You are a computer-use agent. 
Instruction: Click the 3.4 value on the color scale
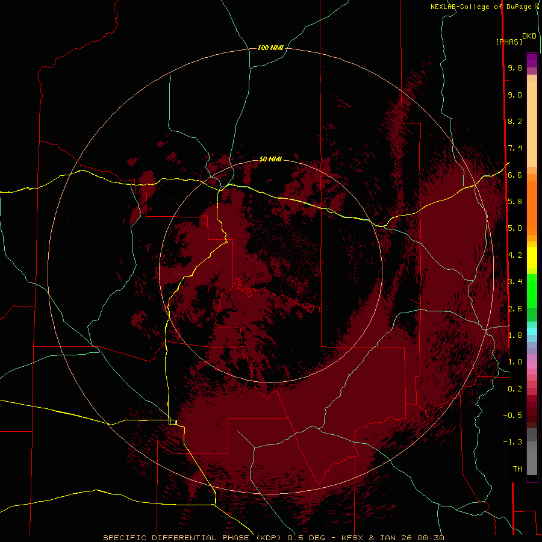(x=515, y=282)
